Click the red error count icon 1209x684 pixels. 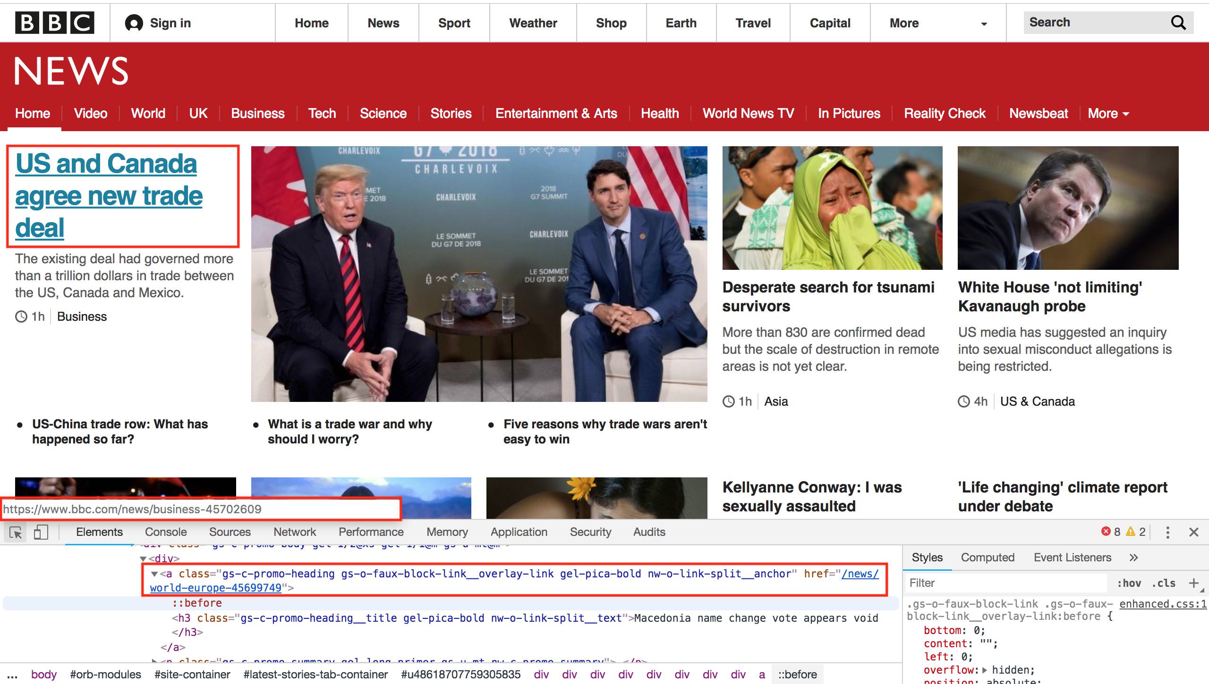pyautogui.click(x=1106, y=532)
